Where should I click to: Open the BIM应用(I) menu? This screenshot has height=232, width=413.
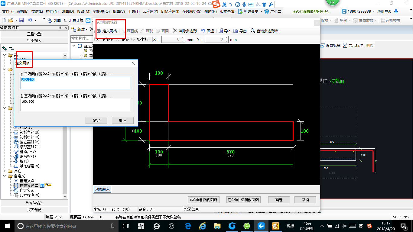coord(170,11)
